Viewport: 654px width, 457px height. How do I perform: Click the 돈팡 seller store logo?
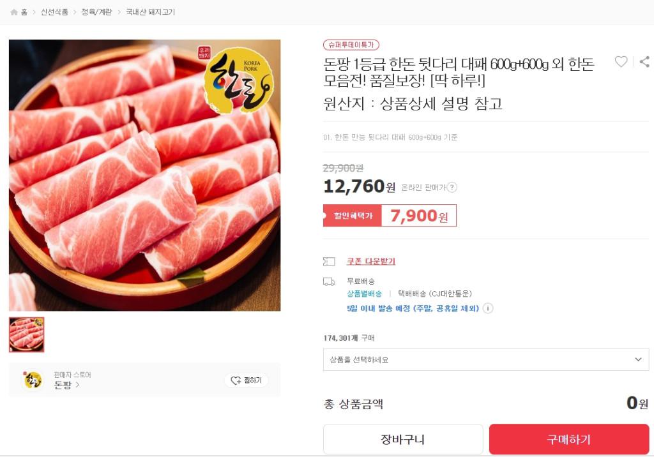(33, 380)
